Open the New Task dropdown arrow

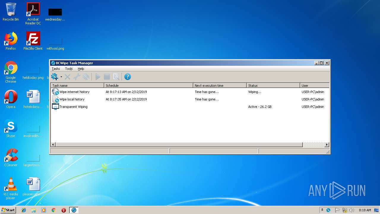(61, 77)
